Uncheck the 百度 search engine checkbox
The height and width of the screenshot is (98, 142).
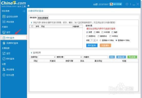click(87, 32)
